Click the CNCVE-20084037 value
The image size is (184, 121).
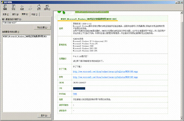79,83
